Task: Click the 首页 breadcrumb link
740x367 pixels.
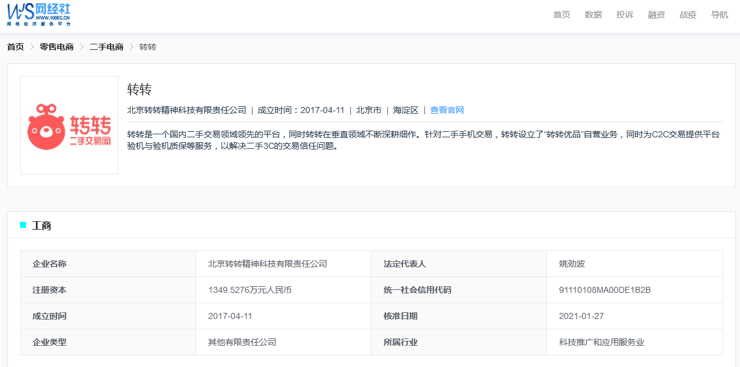Action: 15,47
